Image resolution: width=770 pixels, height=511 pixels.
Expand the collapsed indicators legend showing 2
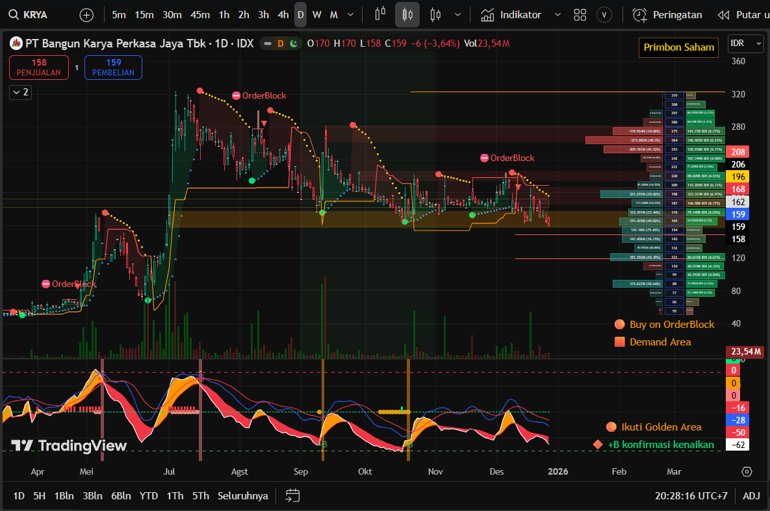pos(19,92)
